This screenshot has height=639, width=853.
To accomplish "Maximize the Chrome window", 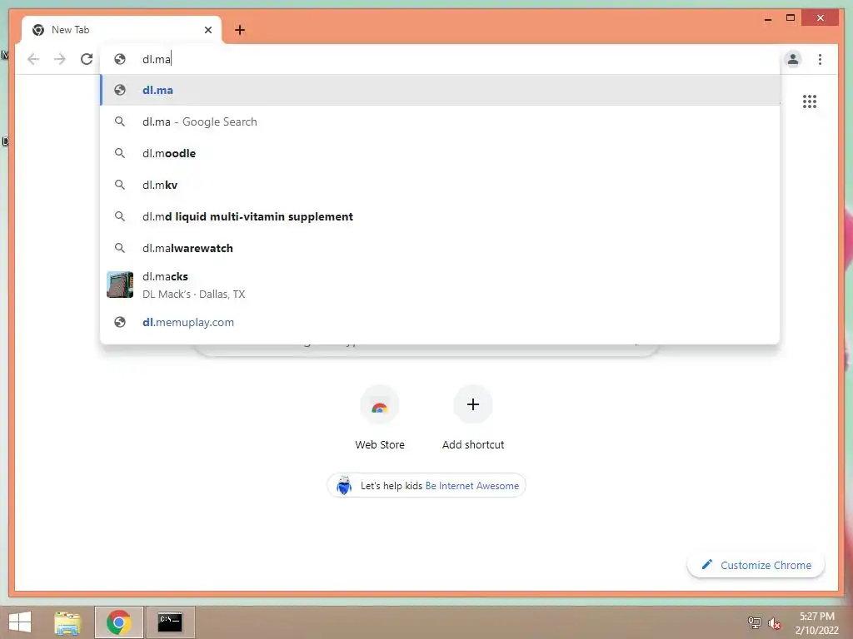I will tap(791, 18).
